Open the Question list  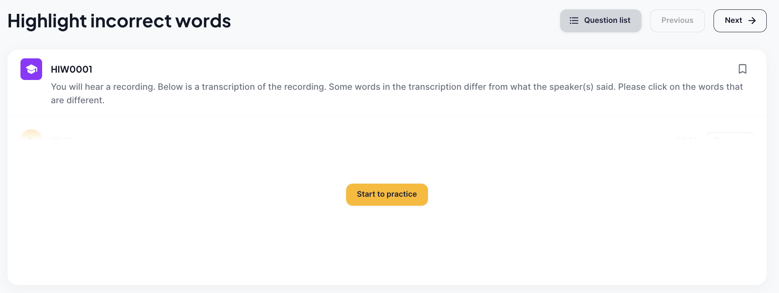[601, 21]
